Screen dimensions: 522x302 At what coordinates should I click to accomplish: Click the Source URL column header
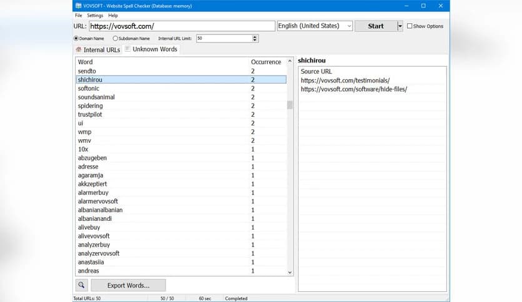coord(372,72)
